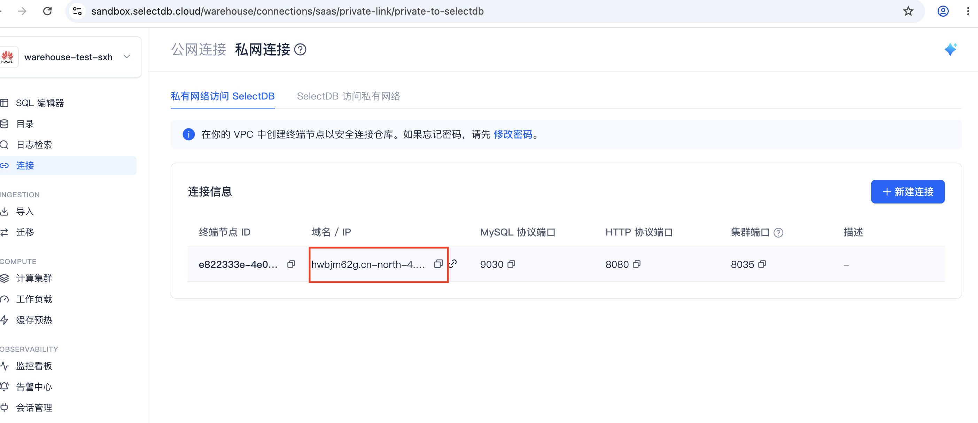Open 监控看板 under Observability
The image size is (978, 423).
(34, 366)
